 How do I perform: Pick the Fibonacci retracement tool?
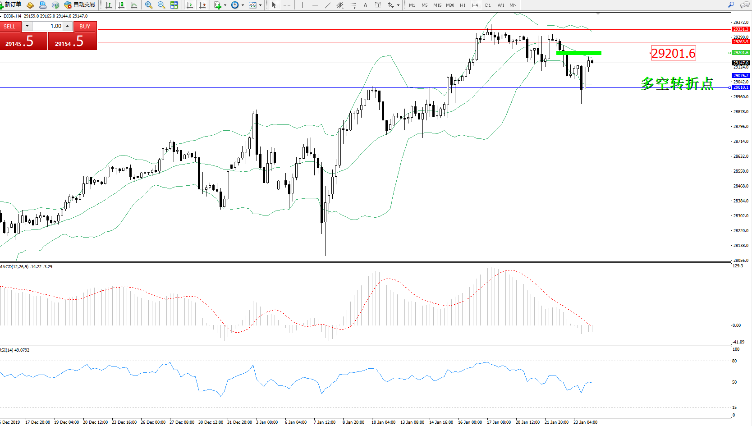coord(353,5)
